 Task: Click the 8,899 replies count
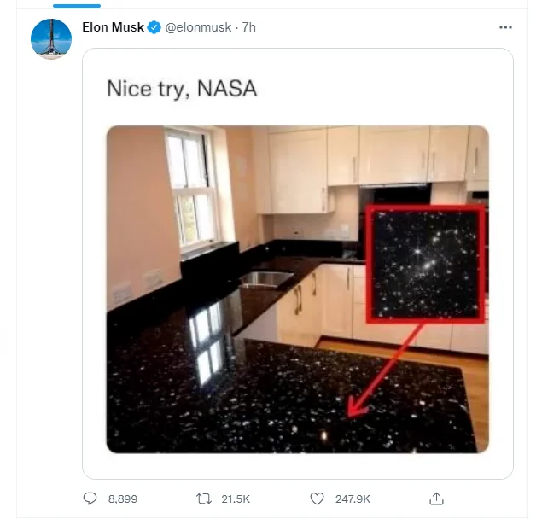tap(122, 499)
